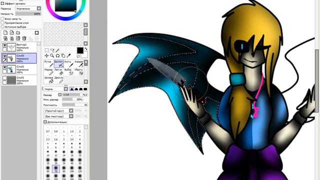Create a new vector linework layer
The width and height of the screenshot is (320, 180).
point(11,32)
